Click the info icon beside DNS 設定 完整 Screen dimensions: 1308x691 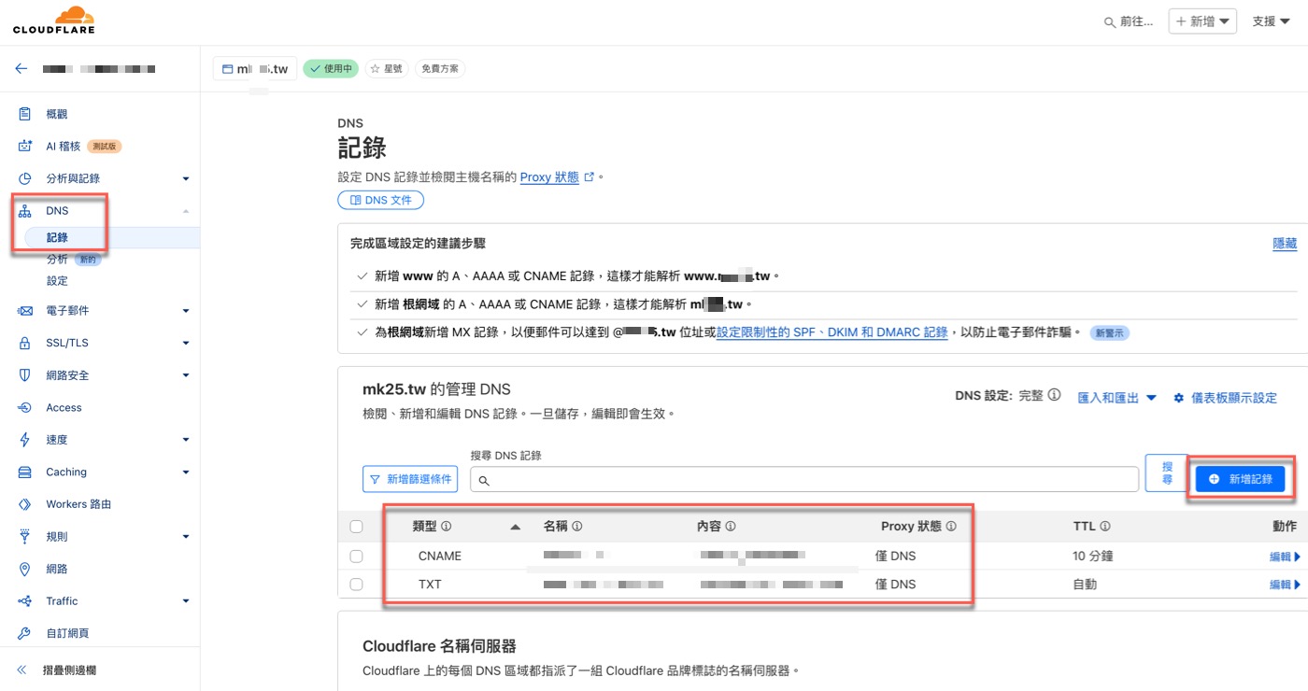[1055, 395]
